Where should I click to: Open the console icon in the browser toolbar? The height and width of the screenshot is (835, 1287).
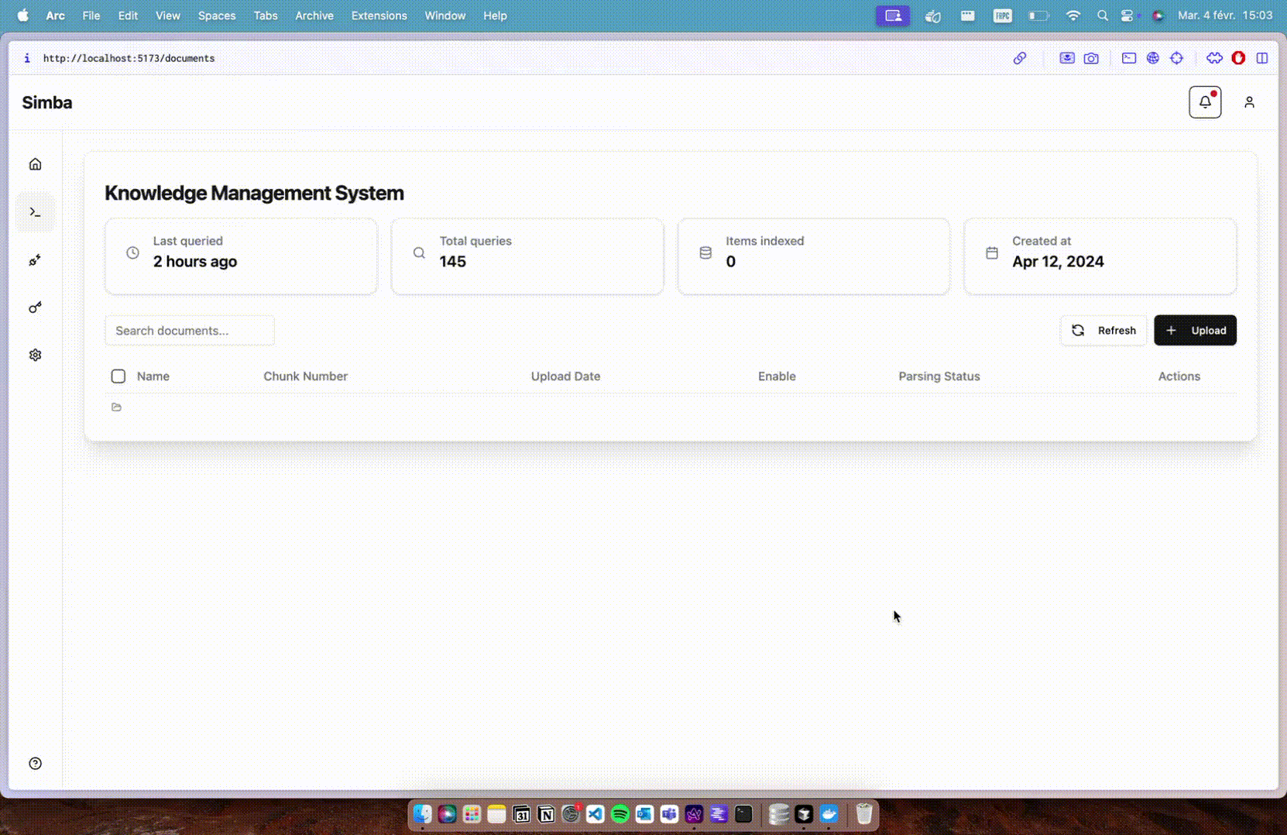(x=1129, y=58)
